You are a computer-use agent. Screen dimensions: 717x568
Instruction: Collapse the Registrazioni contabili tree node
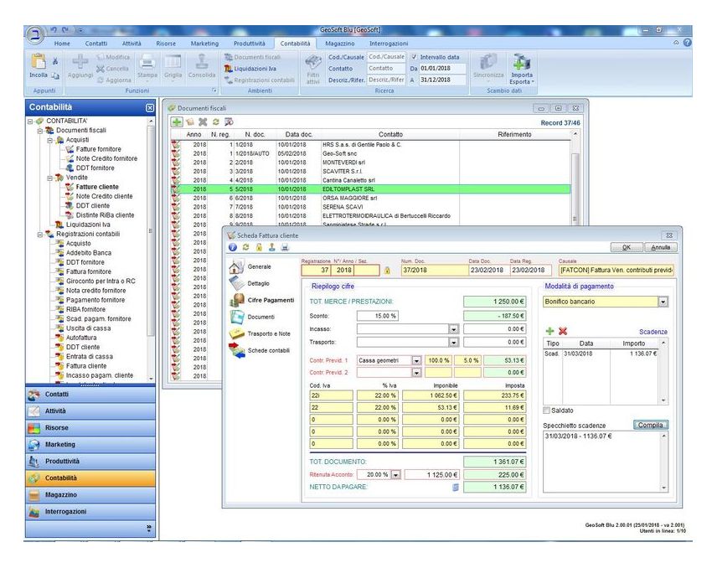[39, 234]
